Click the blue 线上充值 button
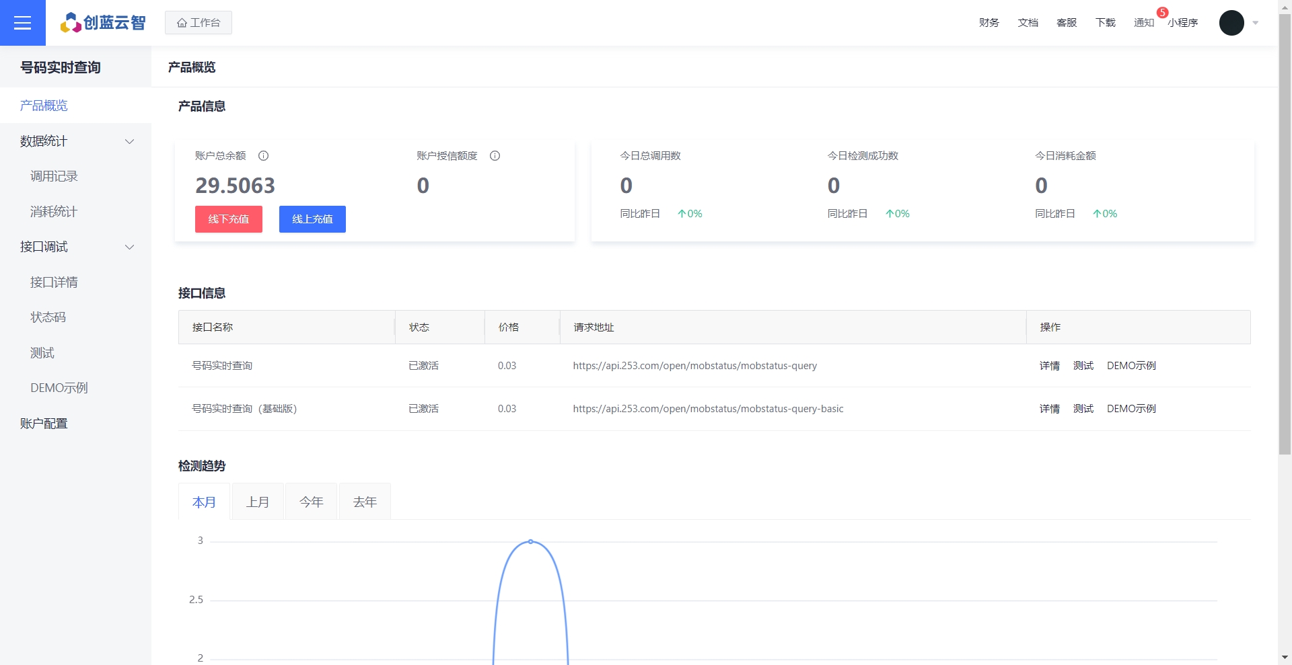 [312, 219]
